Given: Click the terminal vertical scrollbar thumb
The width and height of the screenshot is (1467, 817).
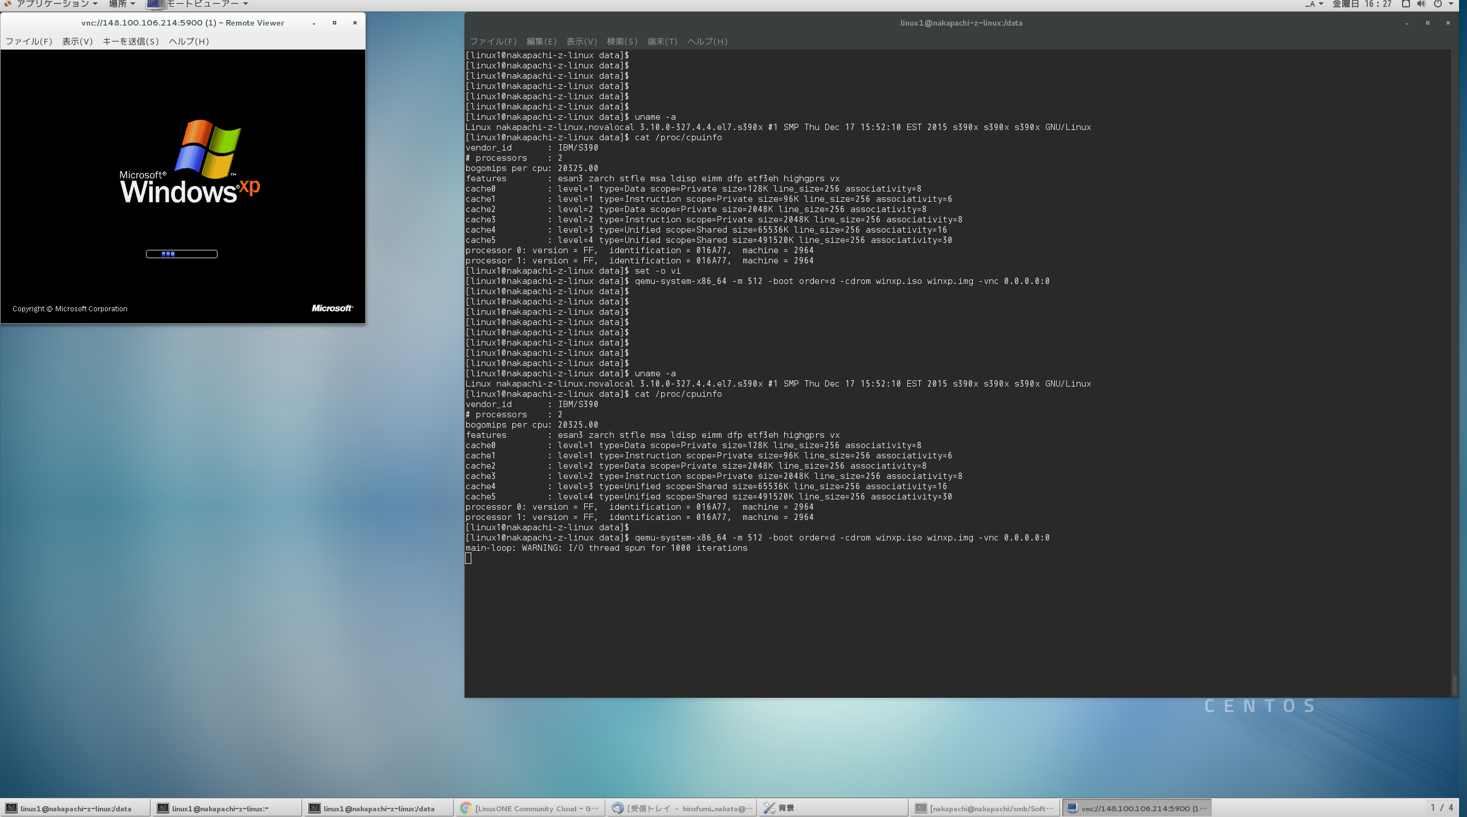Looking at the screenshot, I should pyautogui.click(x=1454, y=685).
